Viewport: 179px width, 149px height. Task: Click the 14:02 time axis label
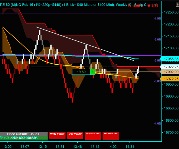[x=112, y=147]
